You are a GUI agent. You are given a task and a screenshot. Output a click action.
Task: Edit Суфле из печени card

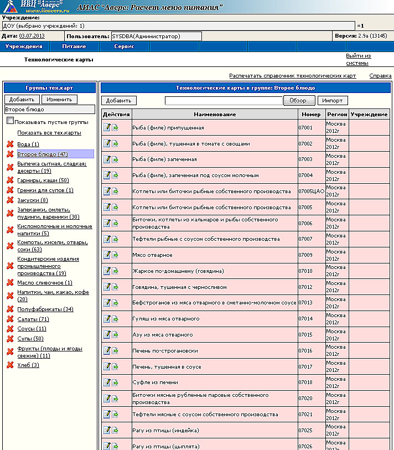[107, 382]
